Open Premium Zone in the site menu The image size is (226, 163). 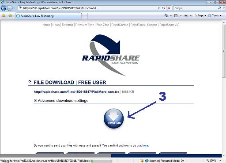pos(85,25)
